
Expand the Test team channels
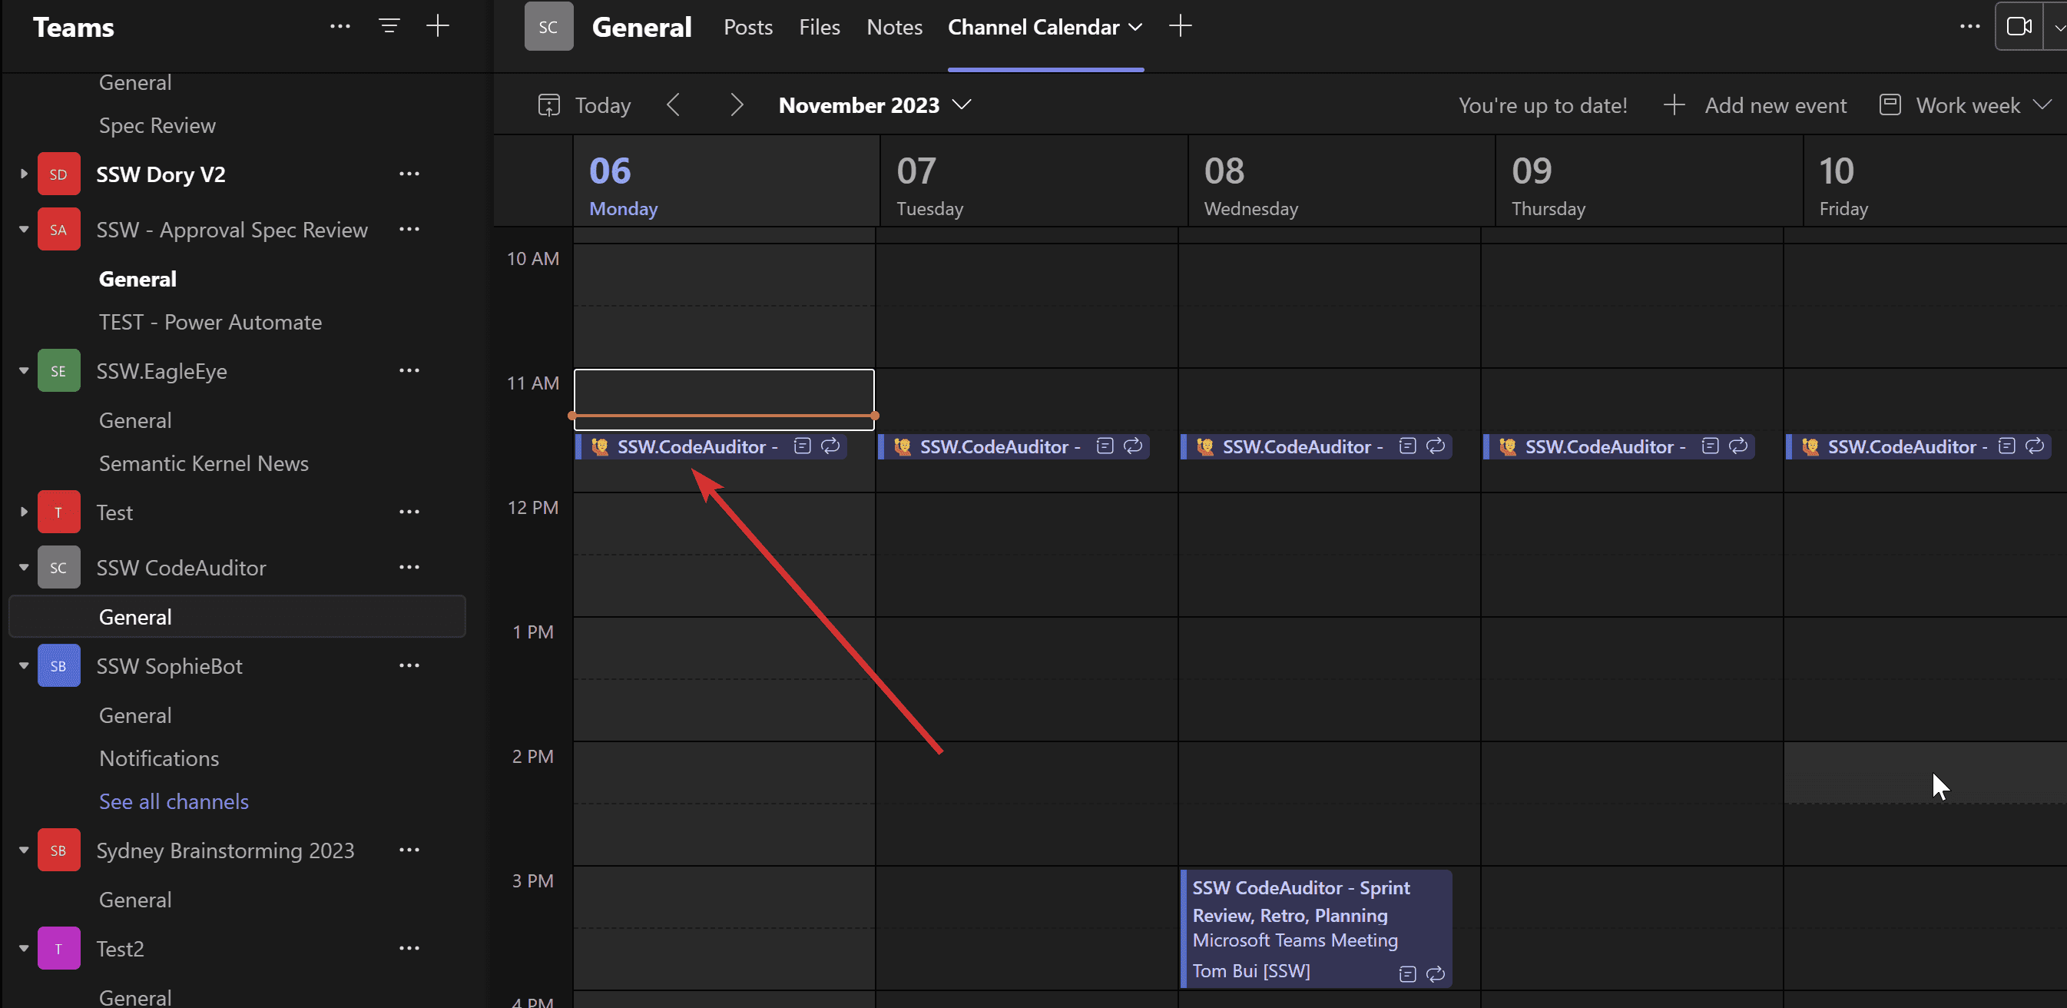[x=24, y=512]
